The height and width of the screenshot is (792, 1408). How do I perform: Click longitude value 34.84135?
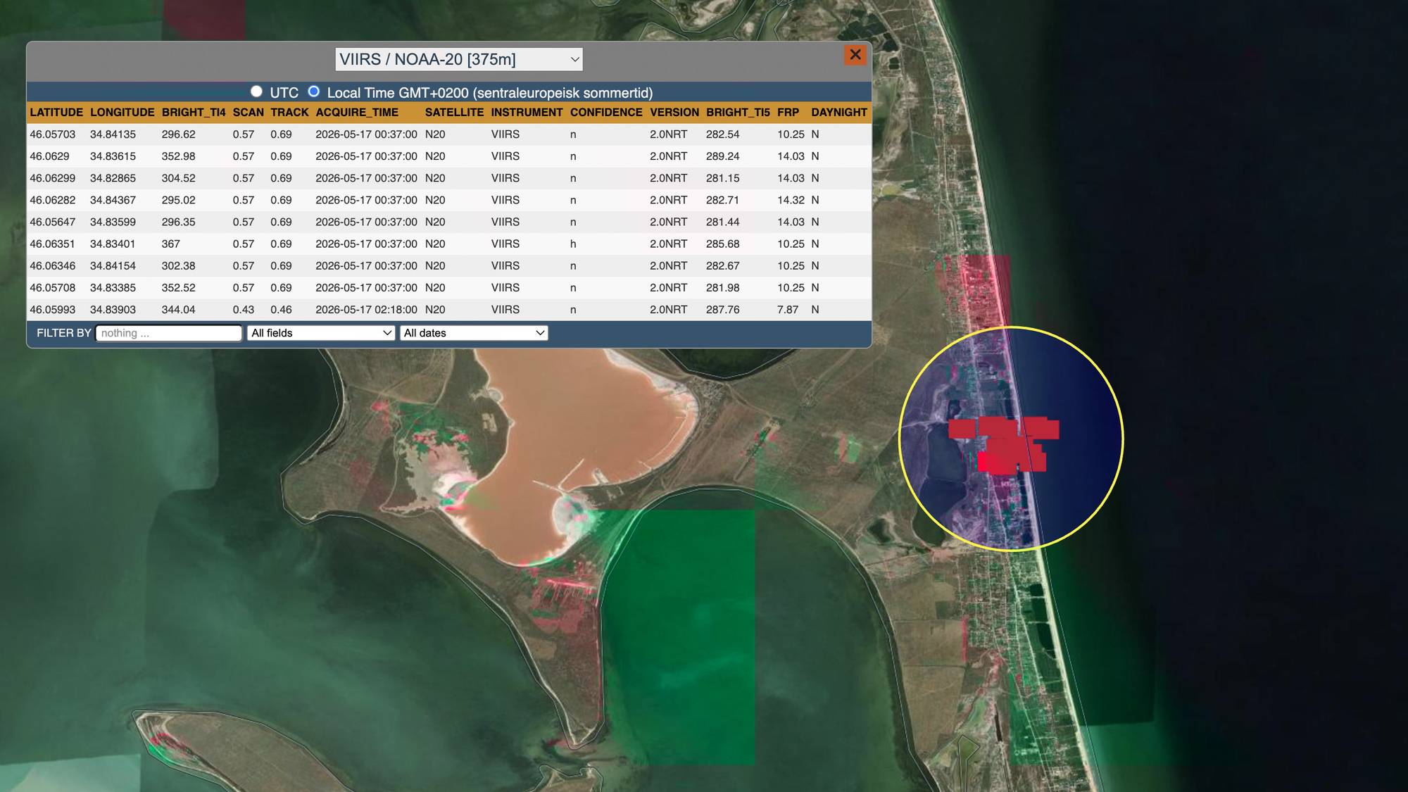tap(113, 134)
